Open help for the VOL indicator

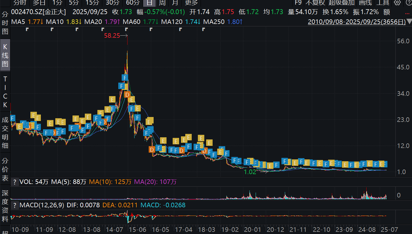[x=15, y=182]
